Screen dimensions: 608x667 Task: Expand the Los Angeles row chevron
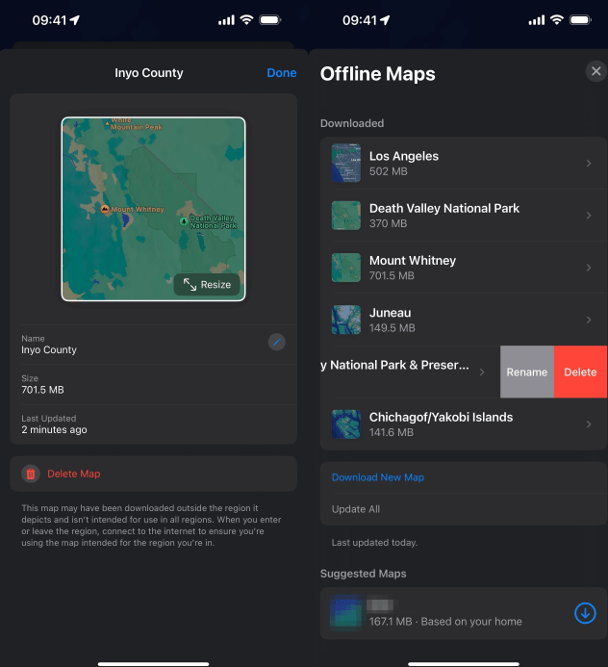[x=589, y=164]
